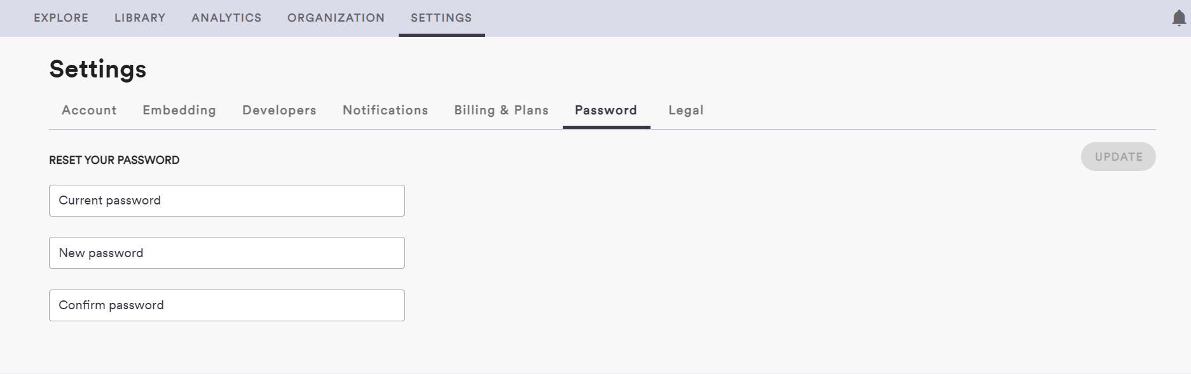Focus the Current password field
This screenshot has height=374, width=1191.
click(x=226, y=201)
